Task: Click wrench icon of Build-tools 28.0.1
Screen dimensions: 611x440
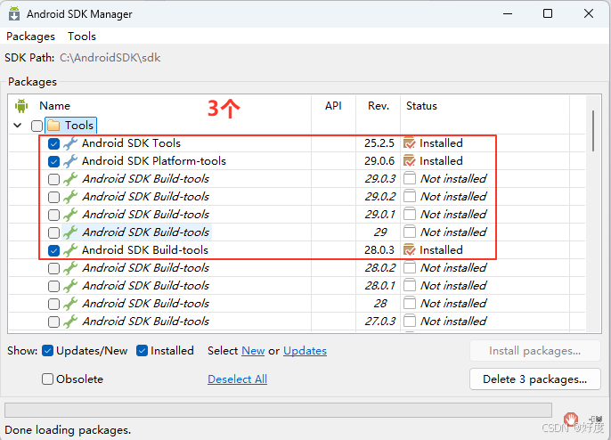Action: coord(70,286)
